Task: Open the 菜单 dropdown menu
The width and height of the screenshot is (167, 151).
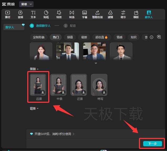Action: (26, 4)
